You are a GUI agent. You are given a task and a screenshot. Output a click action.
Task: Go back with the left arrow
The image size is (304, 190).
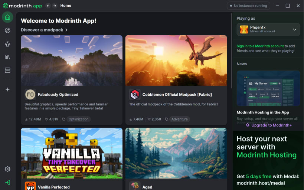pyautogui.click(x=48, y=6)
